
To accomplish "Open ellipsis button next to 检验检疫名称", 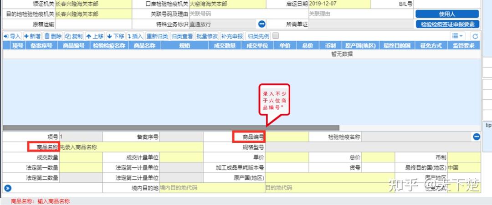I will tap(477, 137).
